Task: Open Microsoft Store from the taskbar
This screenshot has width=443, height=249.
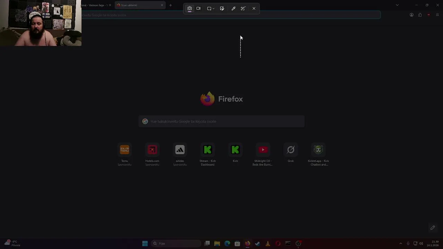Action: coord(237,243)
